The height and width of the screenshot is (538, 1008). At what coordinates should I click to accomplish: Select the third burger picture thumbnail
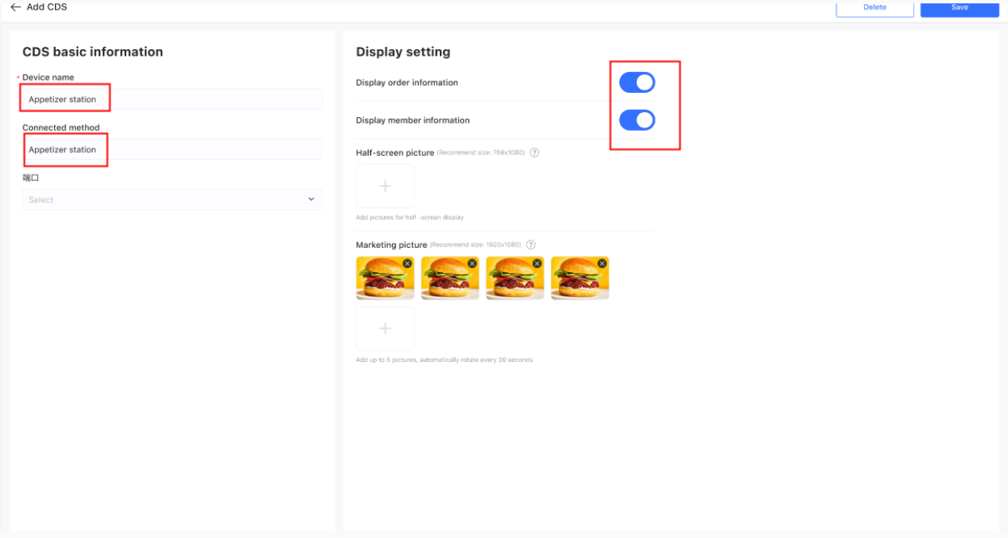[x=515, y=277]
